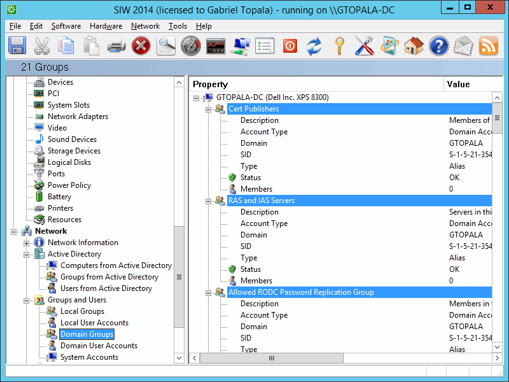Select Battery in the tree
Viewport: 509px width, 382px height.
(x=59, y=197)
